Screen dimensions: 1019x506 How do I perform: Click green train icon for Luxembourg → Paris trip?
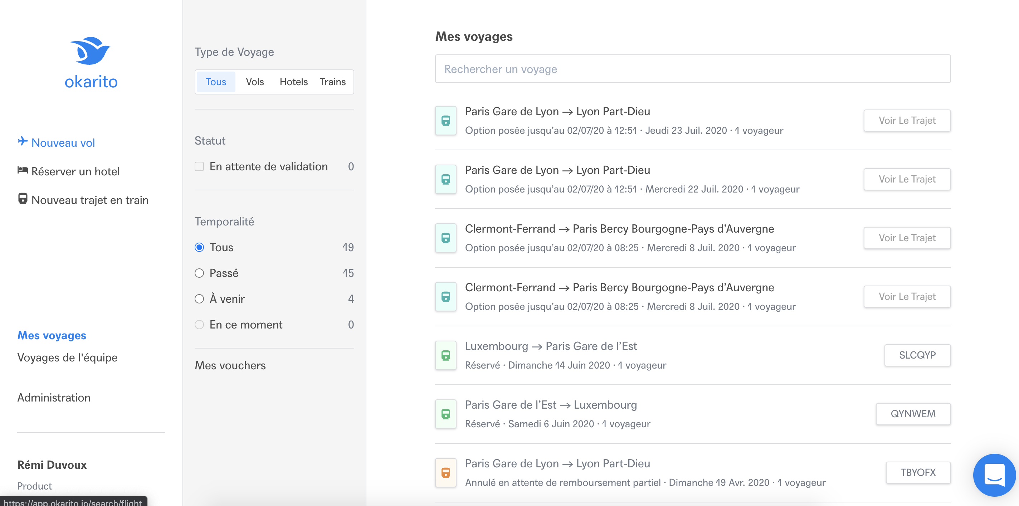tap(445, 355)
